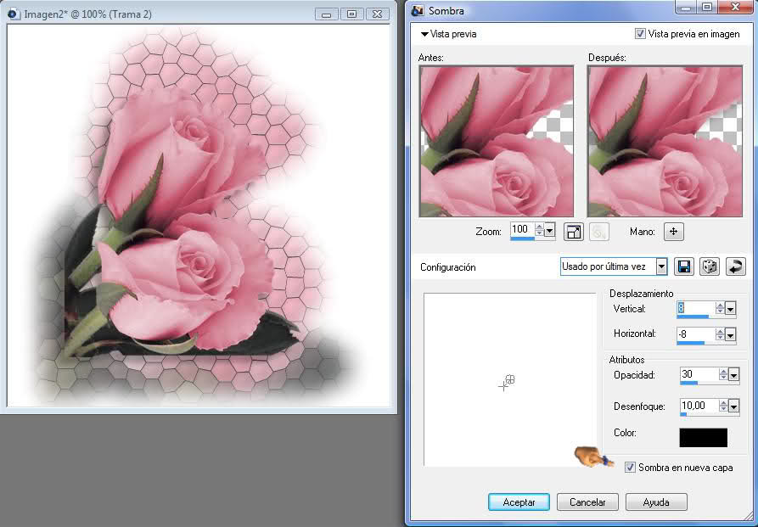This screenshot has width=758, height=527.
Task: Close the Sombra dialog
Action: (735, 8)
